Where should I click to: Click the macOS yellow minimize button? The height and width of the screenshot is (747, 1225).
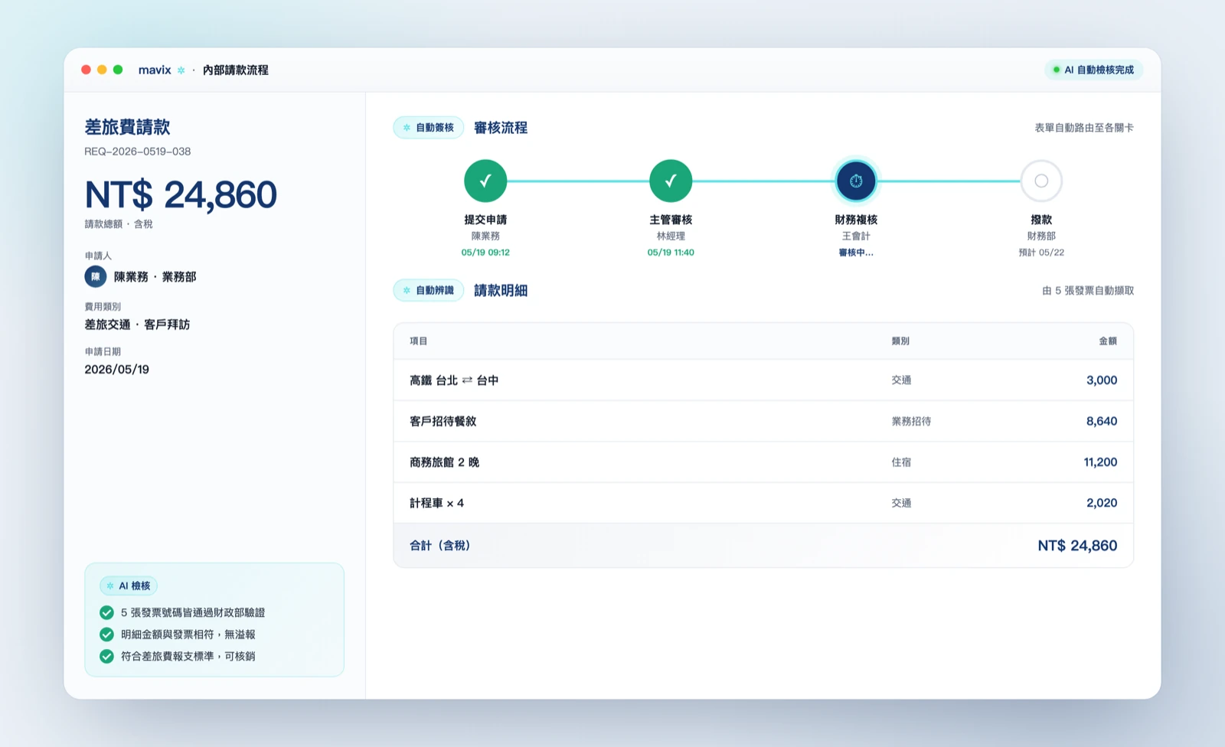click(102, 70)
